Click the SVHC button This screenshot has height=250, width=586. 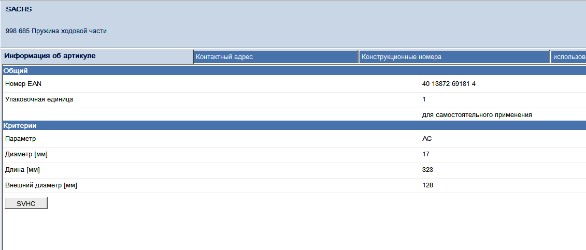26,203
